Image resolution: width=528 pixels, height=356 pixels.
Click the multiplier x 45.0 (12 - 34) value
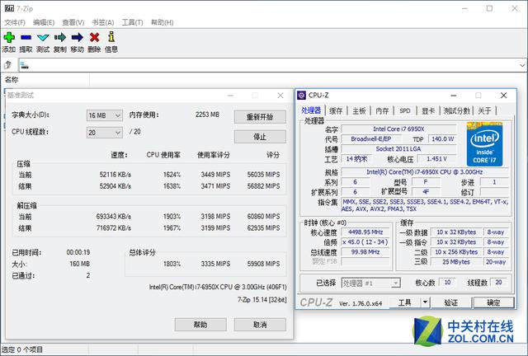tap(365, 242)
